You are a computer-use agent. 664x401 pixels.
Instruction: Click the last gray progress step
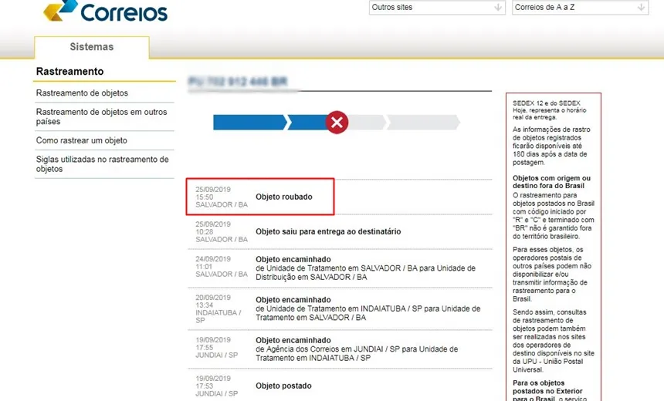click(x=423, y=123)
